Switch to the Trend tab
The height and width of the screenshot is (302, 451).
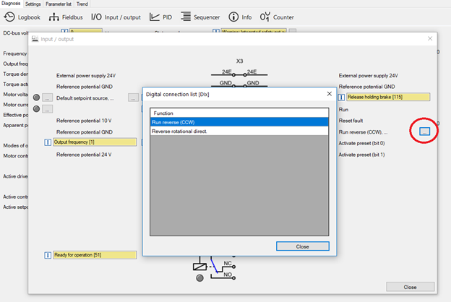(x=82, y=4)
